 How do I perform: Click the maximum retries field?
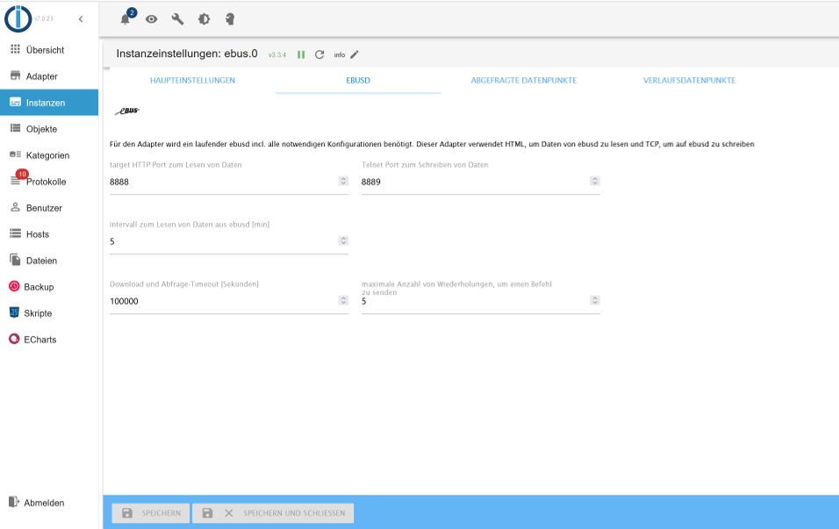[x=481, y=301]
